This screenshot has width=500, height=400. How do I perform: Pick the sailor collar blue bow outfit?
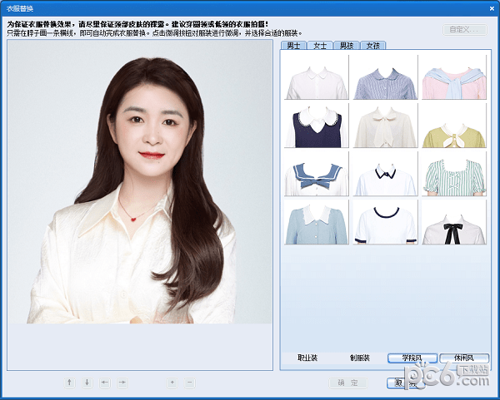coord(314,174)
